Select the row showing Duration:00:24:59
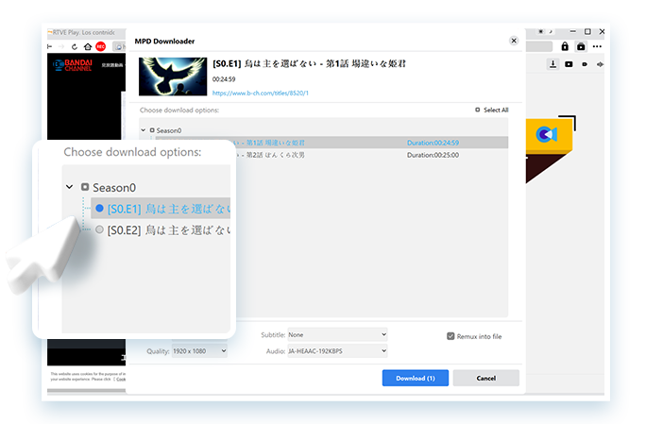 click(331, 143)
